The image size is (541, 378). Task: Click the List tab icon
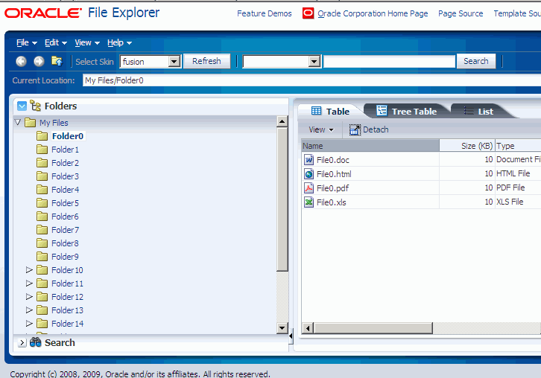[x=468, y=111]
